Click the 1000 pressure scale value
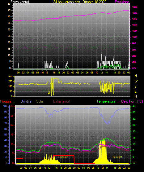This screenshot has width=144, height=172. click(134, 37)
